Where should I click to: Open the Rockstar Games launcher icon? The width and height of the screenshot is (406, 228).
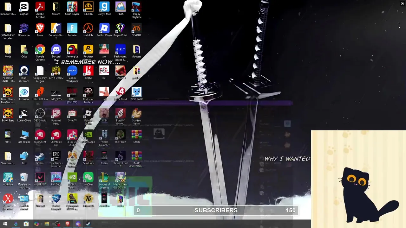click(x=88, y=53)
